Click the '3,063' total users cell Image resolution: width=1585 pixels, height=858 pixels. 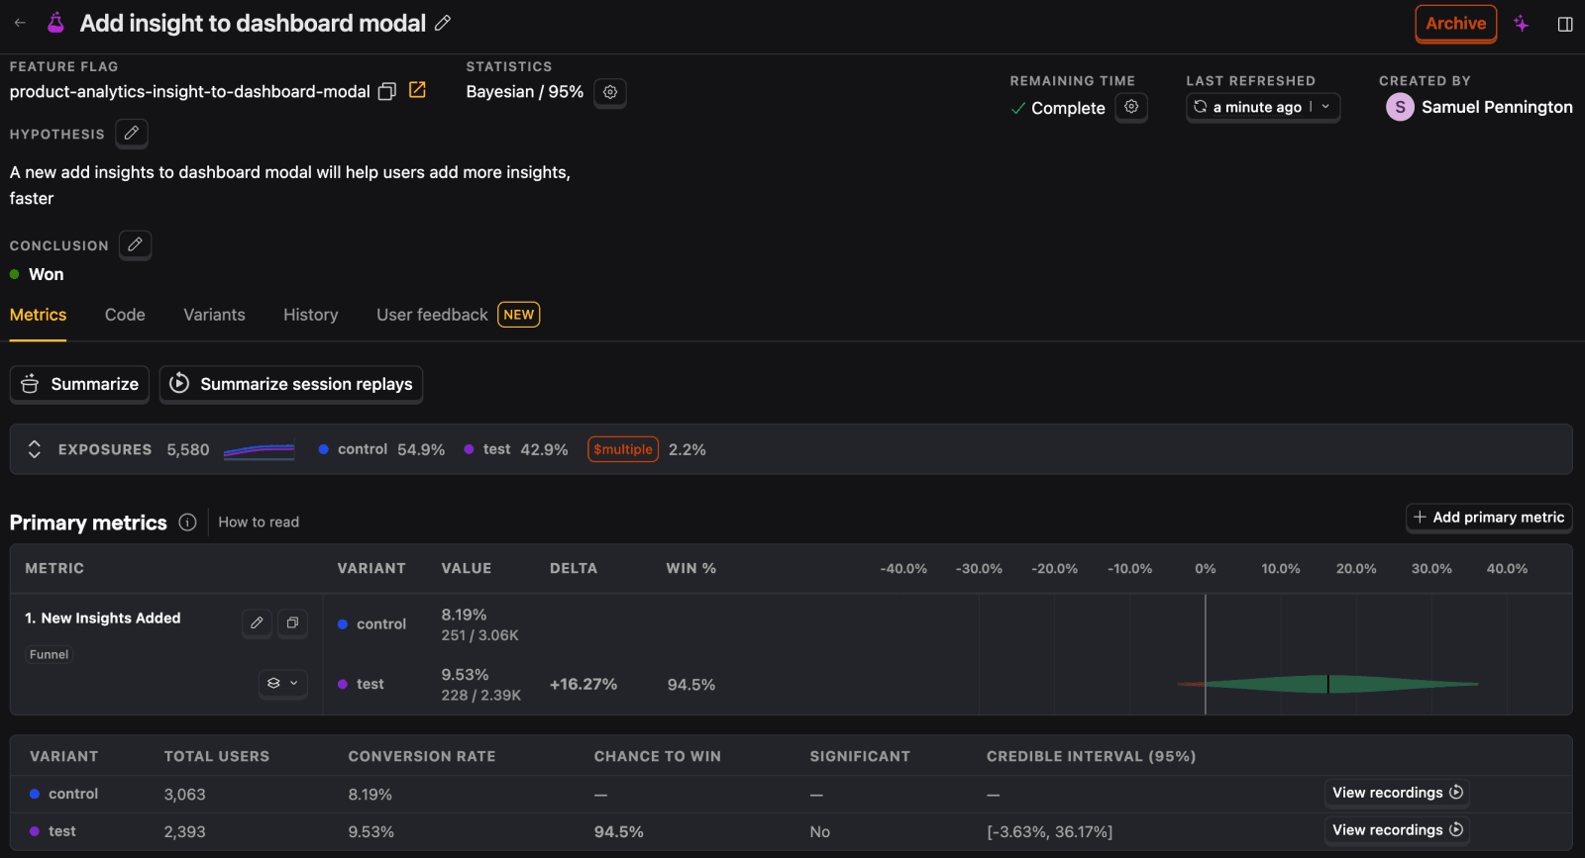(x=185, y=794)
